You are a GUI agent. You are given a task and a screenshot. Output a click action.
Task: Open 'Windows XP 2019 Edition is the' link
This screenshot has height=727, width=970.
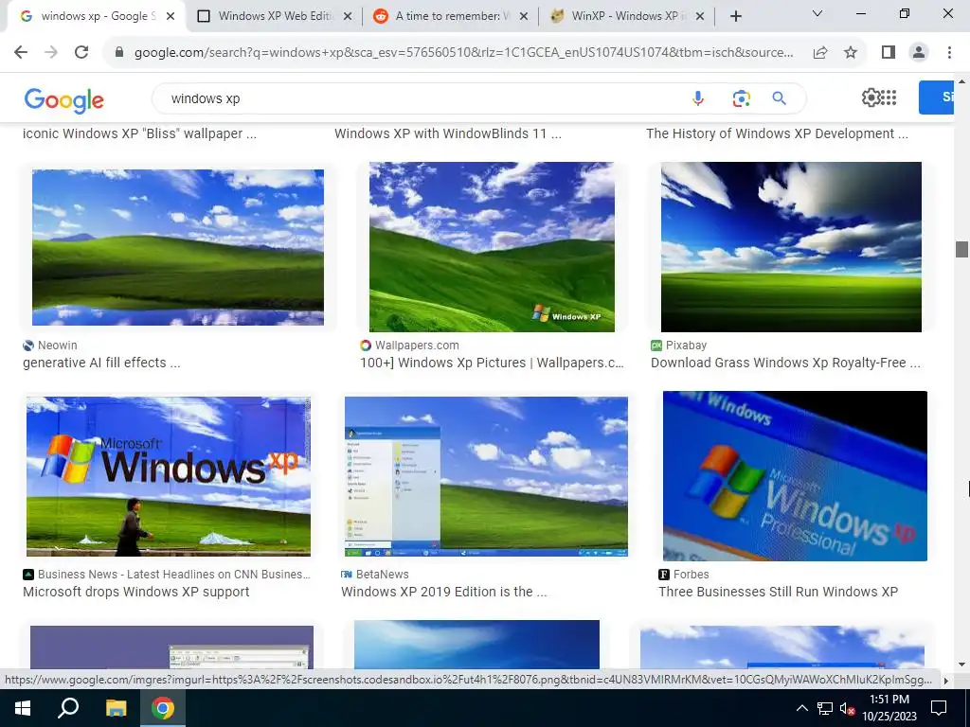(443, 592)
